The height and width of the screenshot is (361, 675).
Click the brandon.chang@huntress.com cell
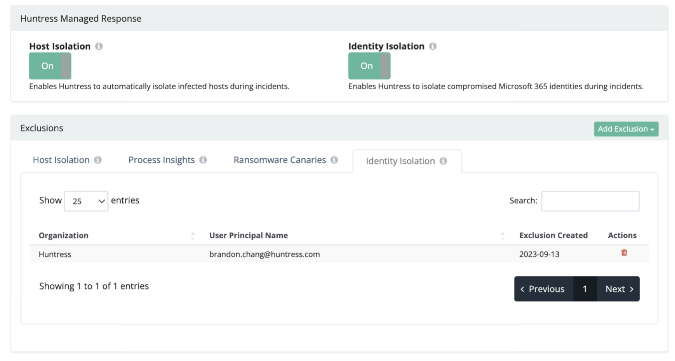[264, 254]
